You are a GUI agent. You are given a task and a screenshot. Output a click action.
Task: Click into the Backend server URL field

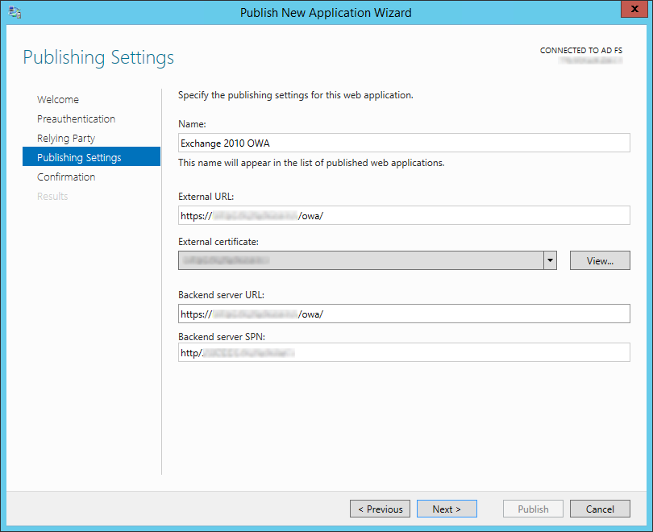403,314
